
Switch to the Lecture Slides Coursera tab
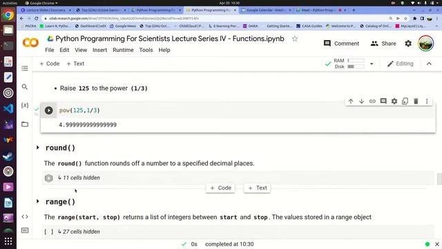click(46, 10)
